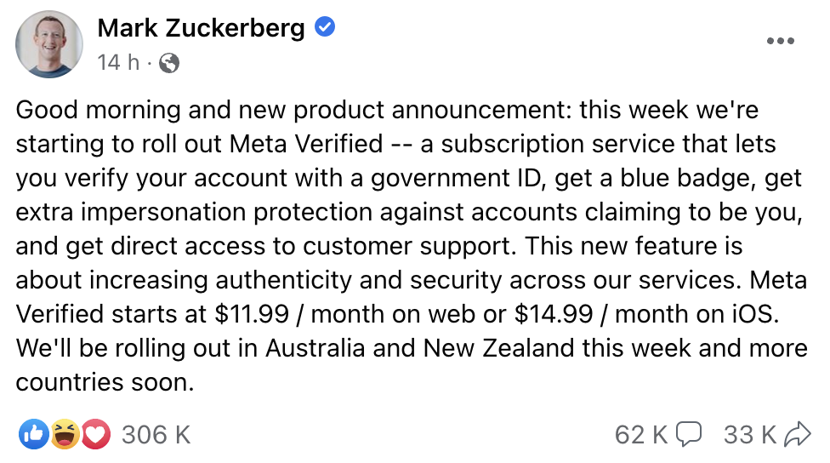Click the comment speech bubble icon
The width and height of the screenshot is (830, 463).
688,435
